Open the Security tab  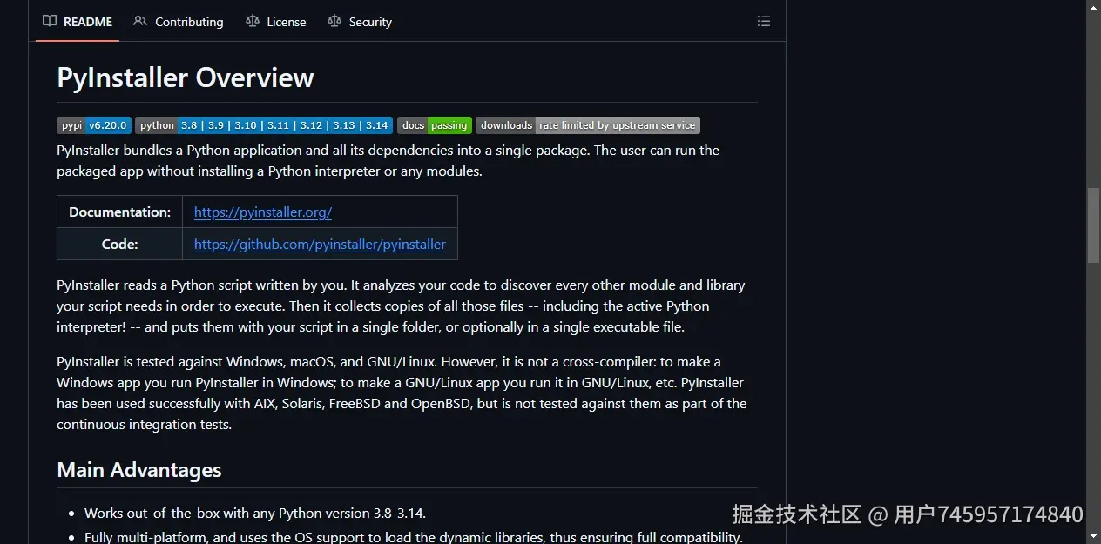pos(360,22)
